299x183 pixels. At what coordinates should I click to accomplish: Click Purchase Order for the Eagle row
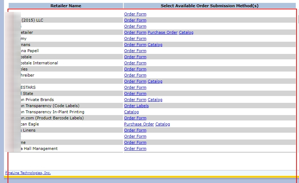click(139, 124)
